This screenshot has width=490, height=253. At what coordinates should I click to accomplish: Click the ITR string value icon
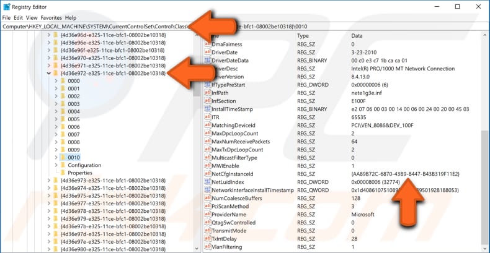208,117
